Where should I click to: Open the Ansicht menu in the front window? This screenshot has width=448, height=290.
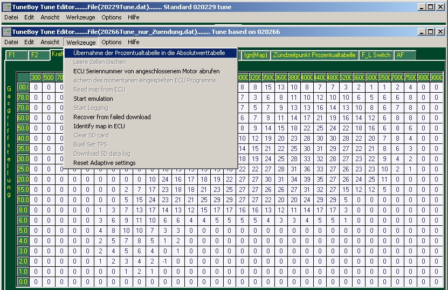[x=50, y=42]
